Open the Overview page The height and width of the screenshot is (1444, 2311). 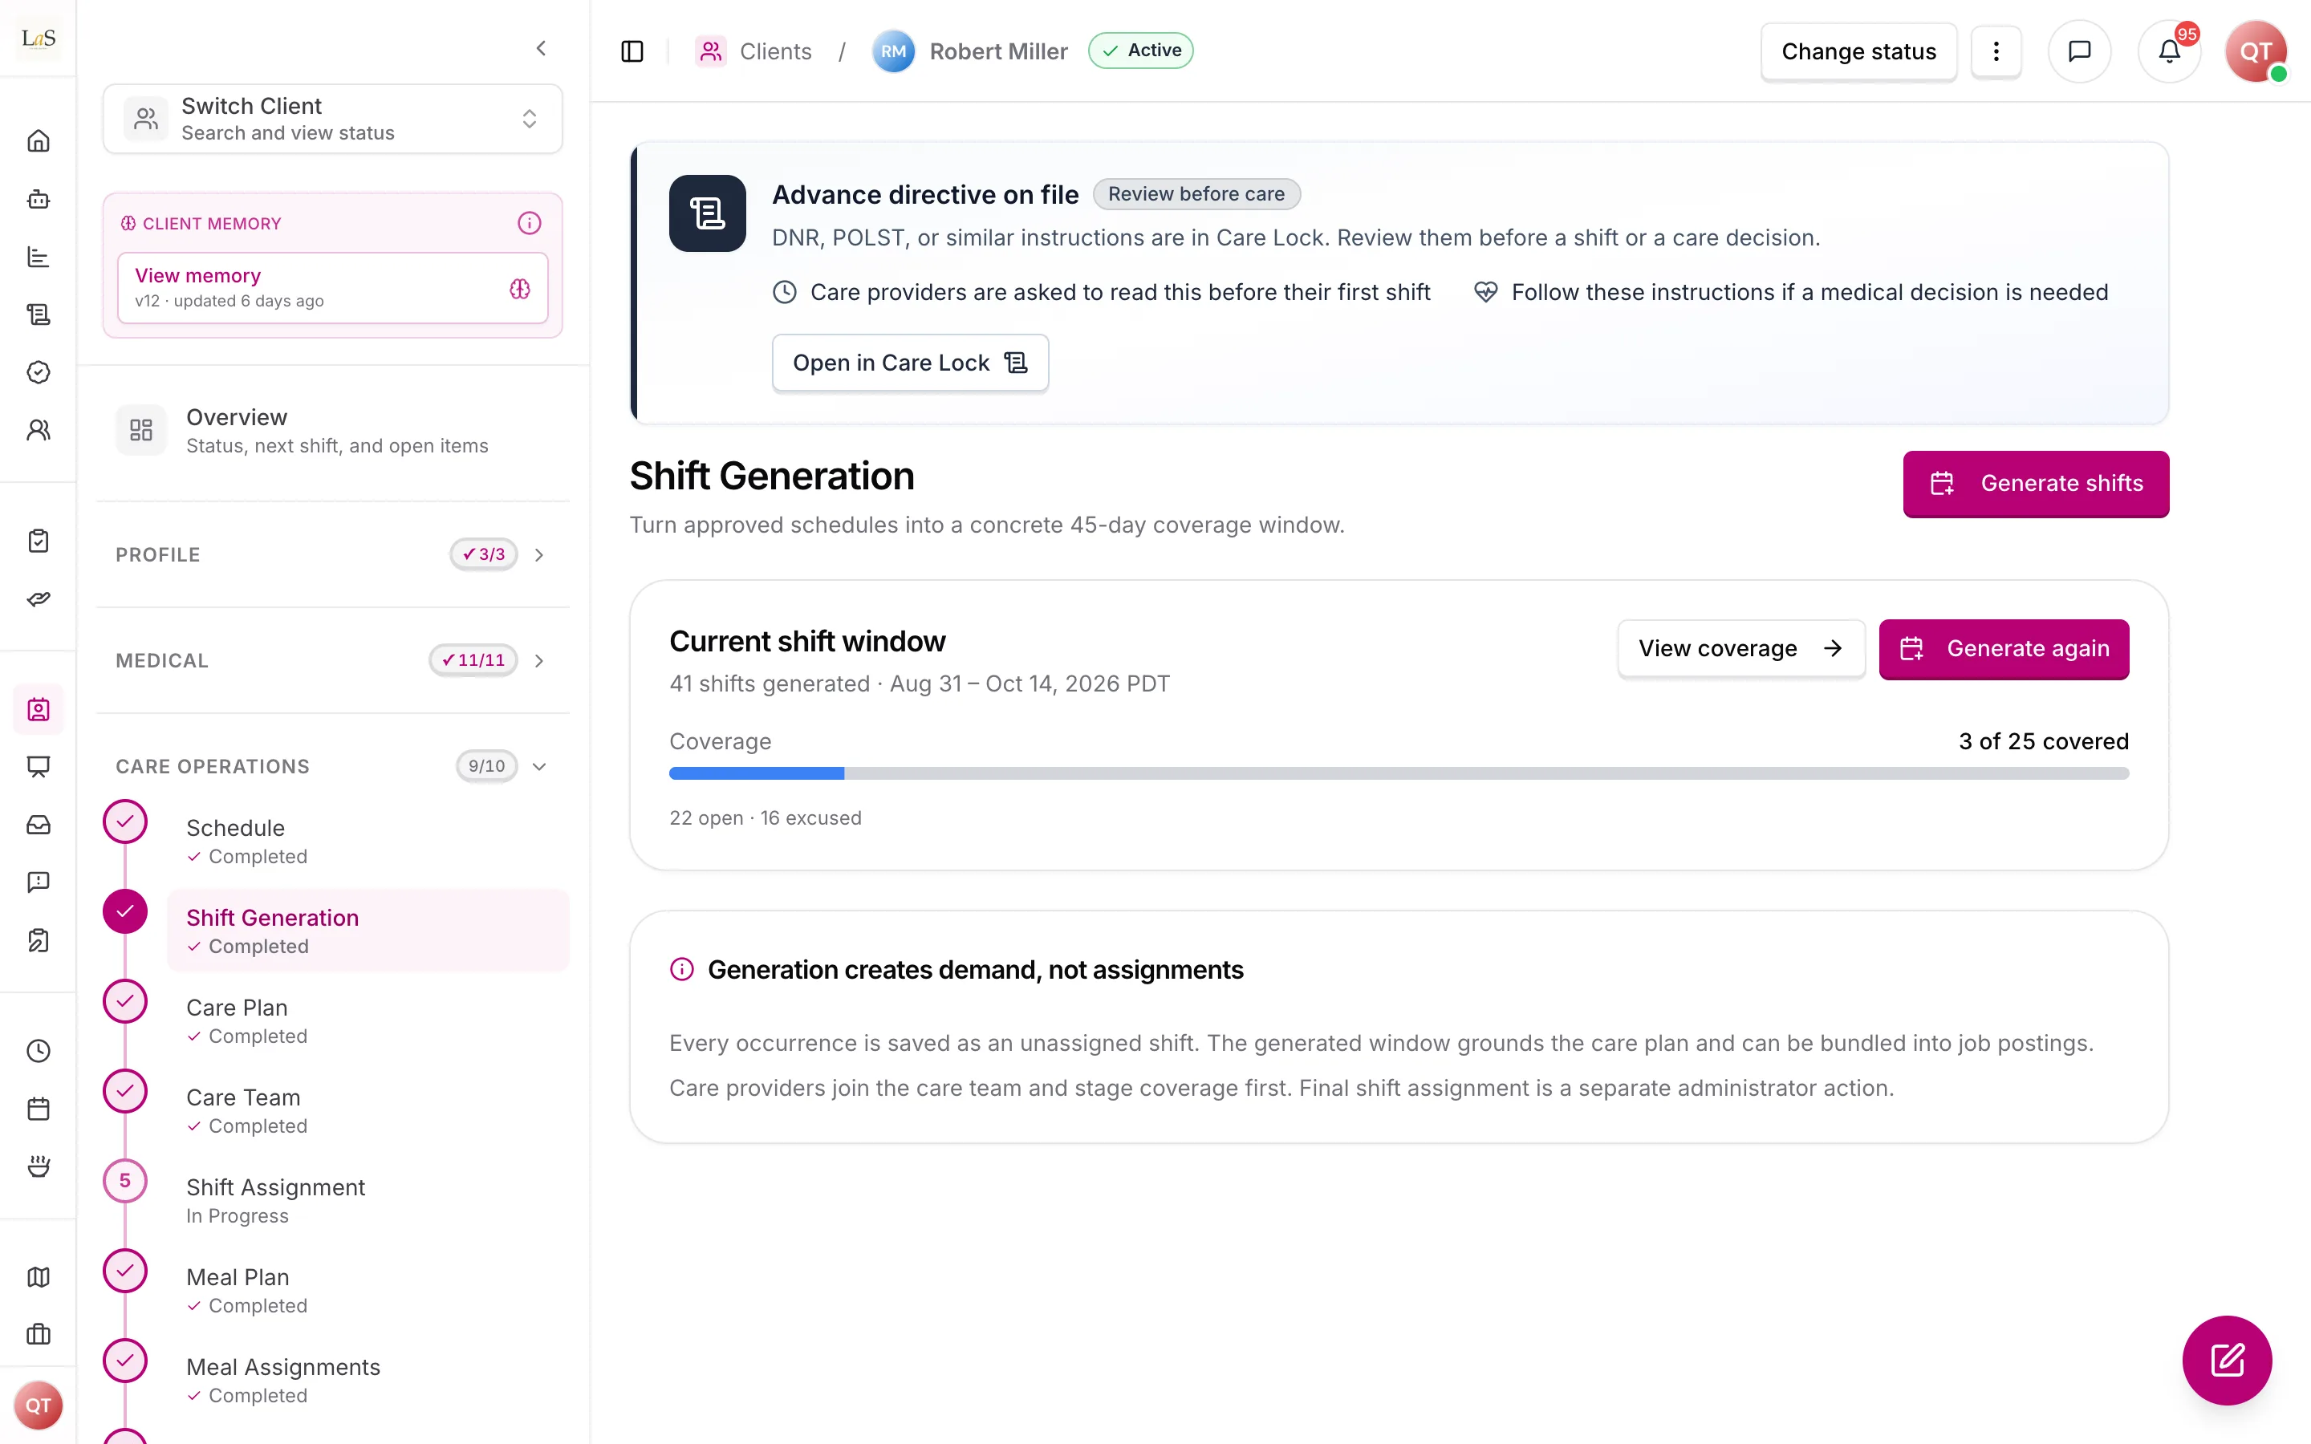coord(332,430)
